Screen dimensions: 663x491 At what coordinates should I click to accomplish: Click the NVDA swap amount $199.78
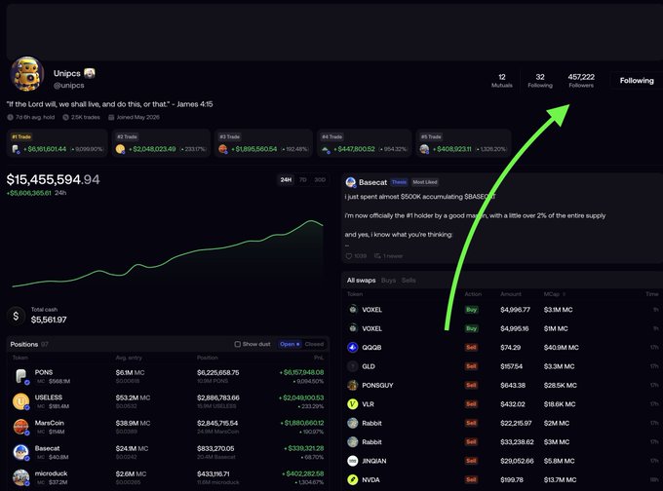[x=512, y=480]
